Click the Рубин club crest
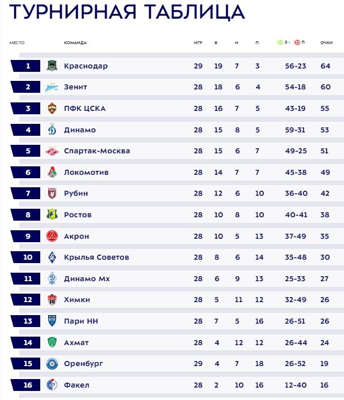 pos(52,193)
